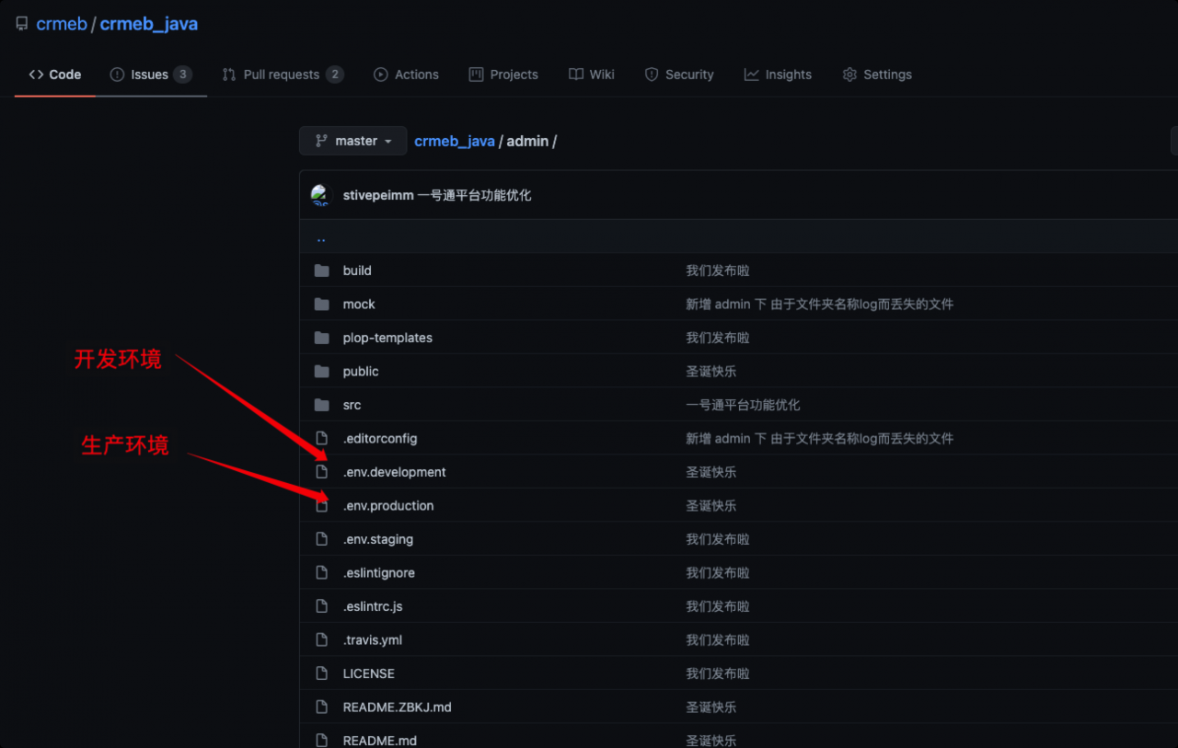Open the .eslintignore file
Screen dimensions: 1178x748
click(x=379, y=573)
